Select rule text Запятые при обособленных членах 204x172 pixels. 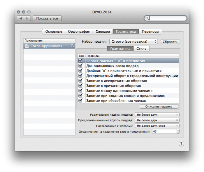pos(116,100)
